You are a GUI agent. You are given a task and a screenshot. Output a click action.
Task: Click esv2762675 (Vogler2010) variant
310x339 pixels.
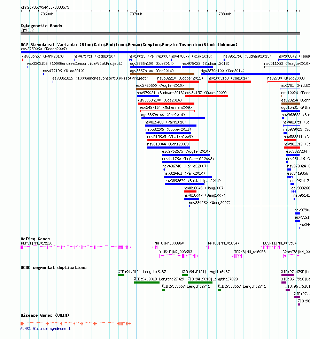click(186, 155)
